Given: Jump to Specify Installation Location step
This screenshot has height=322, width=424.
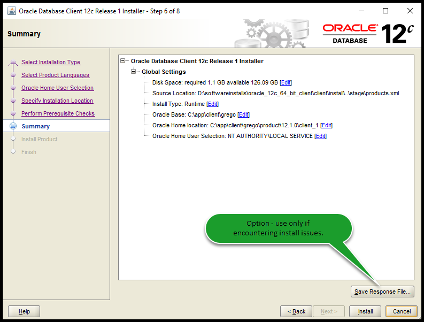Looking at the screenshot, I should (x=57, y=101).
